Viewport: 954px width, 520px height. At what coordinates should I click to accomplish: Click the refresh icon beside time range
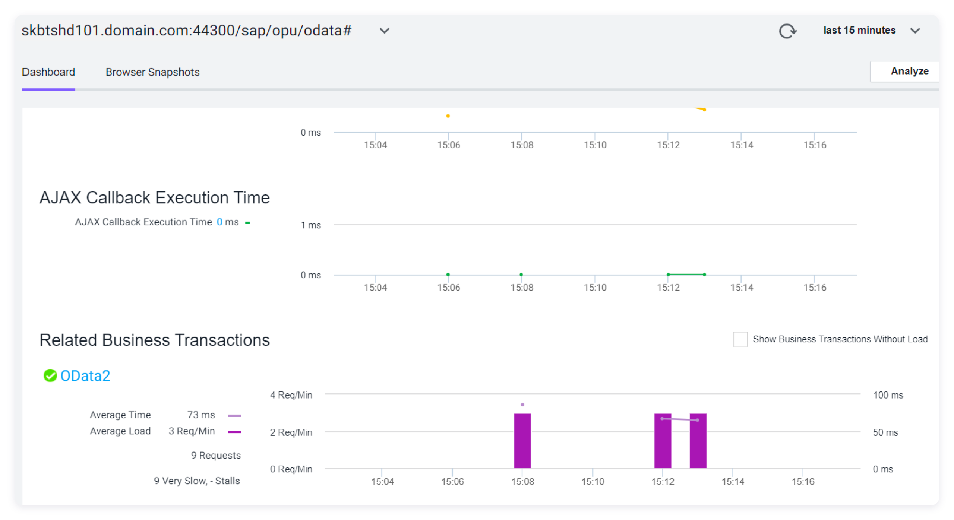[788, 31]
